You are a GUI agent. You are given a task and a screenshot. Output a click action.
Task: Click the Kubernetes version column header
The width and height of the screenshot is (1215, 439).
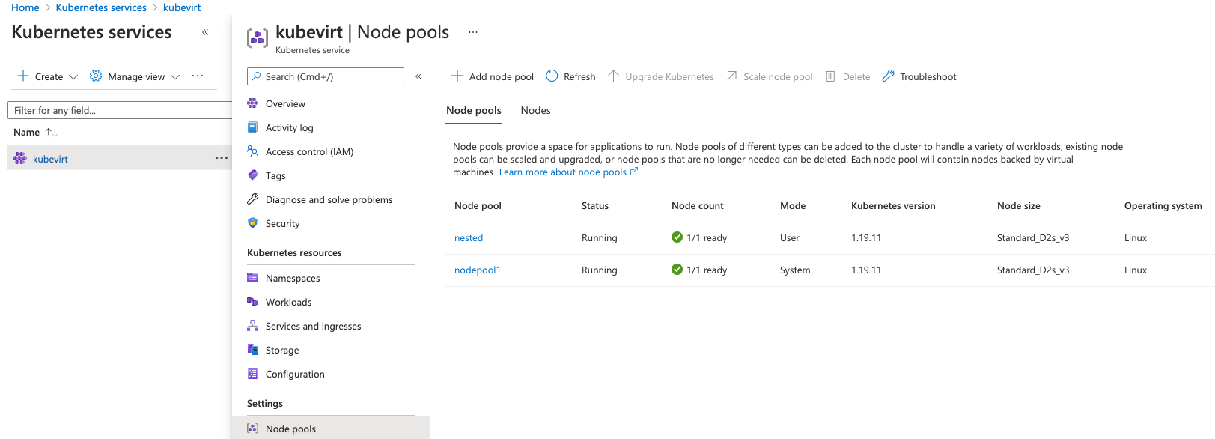click(893, 205)
